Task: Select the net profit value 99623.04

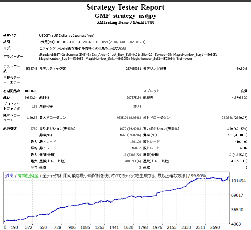Action: tap(31, 97)
